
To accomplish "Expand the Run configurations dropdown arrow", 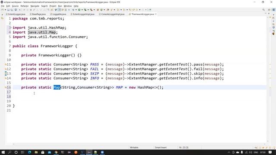I will 82,10.
